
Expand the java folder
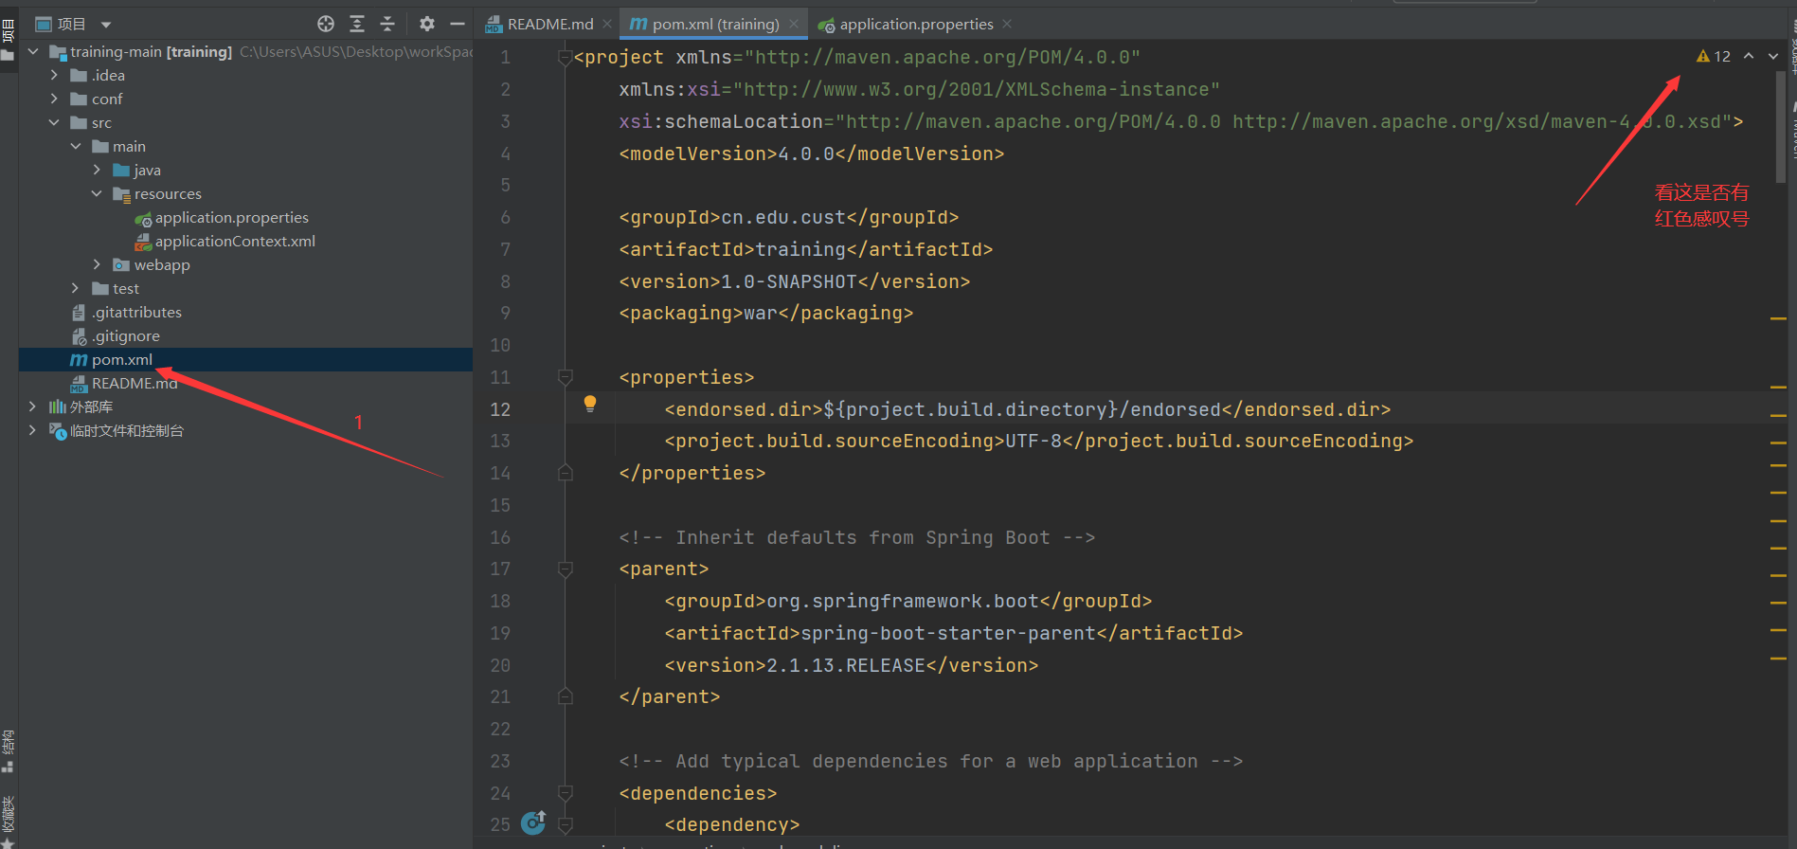(x=97, y=170)
